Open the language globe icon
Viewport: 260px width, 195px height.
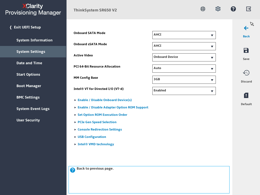coord(203,9)
